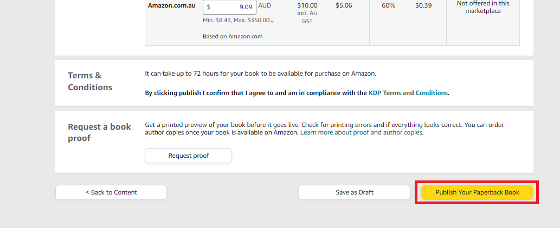The width and height of the screenshot is (560, 228).
Task: Click the $5.06 printing cost value
Action: [x=344, y=6]
